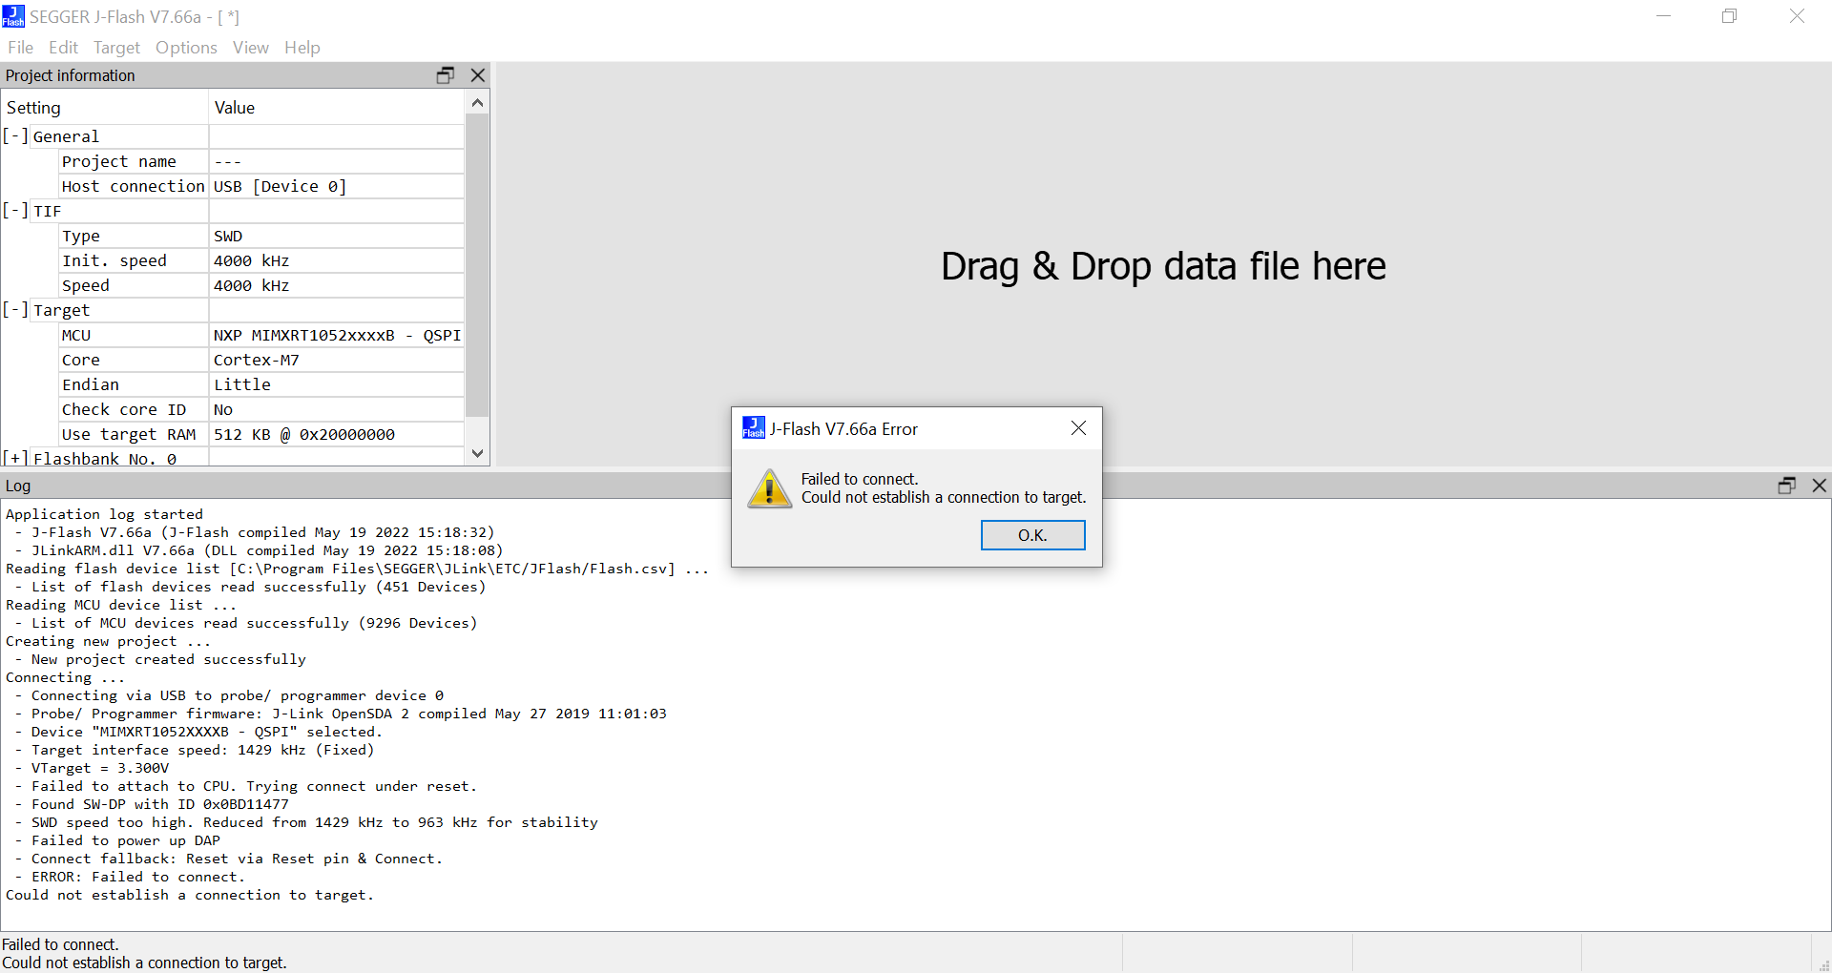
Task: Minimize the J-Flash window
Action: click(x=1663, y=16)
